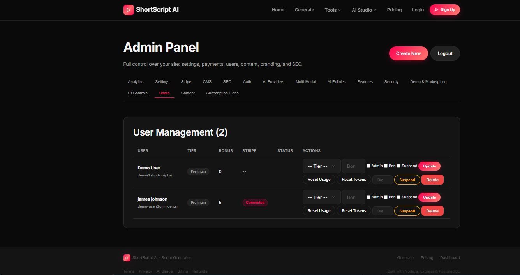Select the Security tab
This screenshot has height=275, width=520.
click(x=391, y=82)
